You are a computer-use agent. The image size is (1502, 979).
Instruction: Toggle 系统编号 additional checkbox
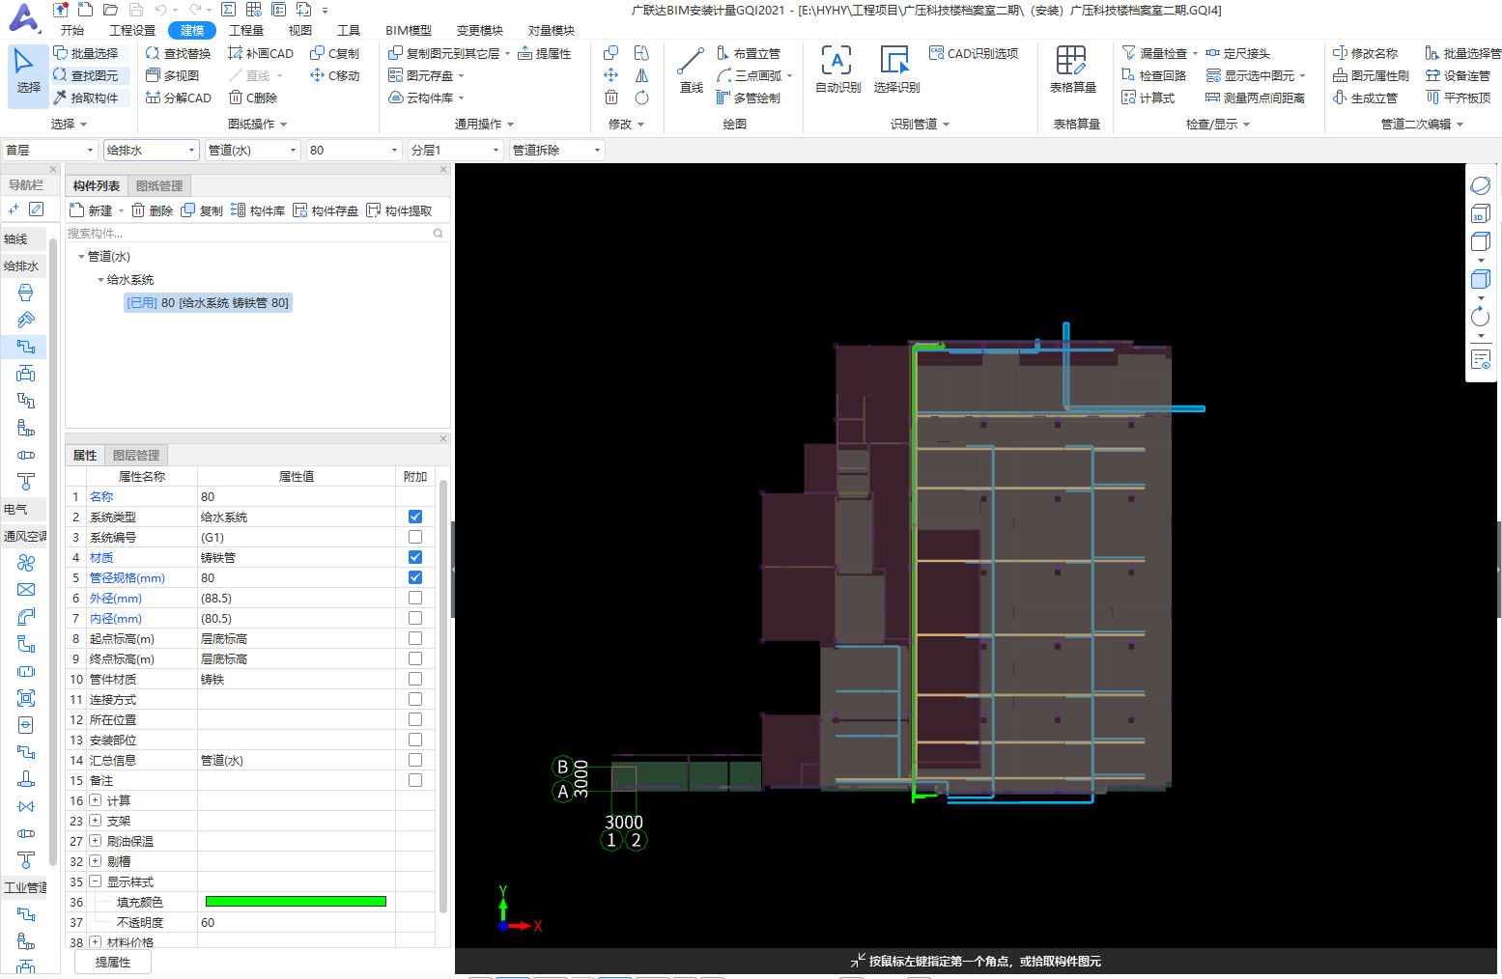click(415, 537)
